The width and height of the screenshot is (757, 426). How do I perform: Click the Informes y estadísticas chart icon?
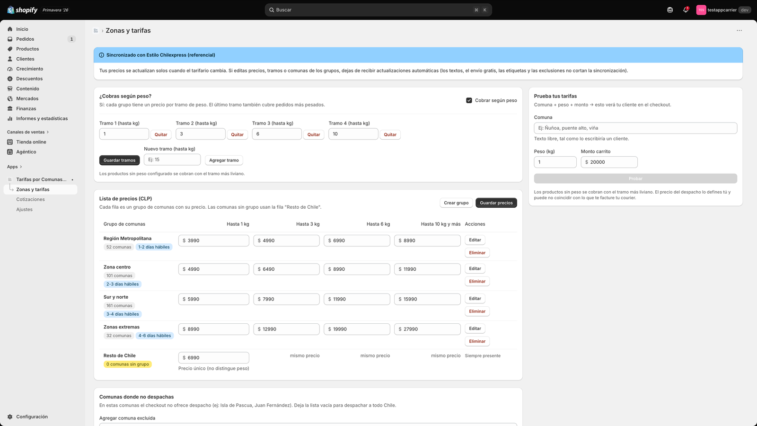pos(10,119)
